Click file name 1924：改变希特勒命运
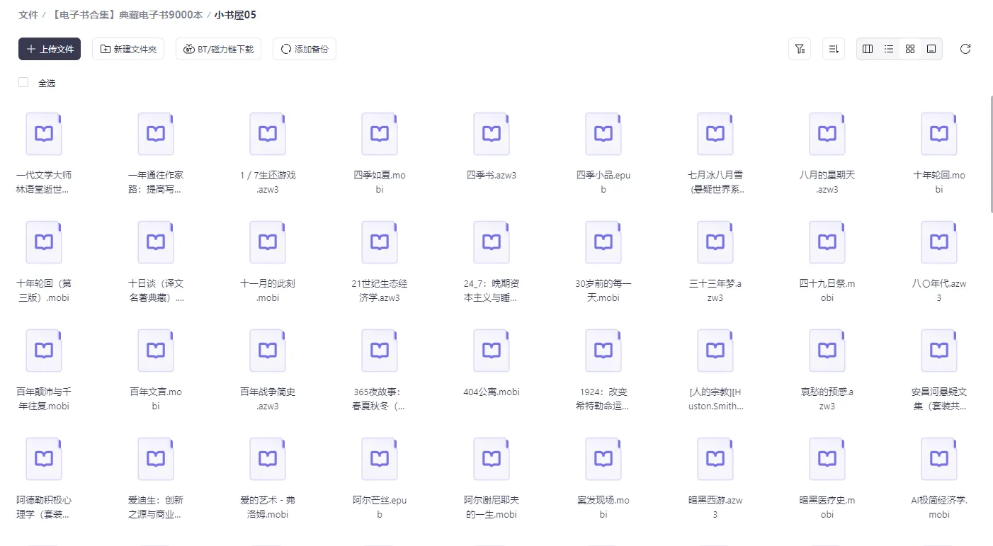The image size is (993, 546). [603, 399]
